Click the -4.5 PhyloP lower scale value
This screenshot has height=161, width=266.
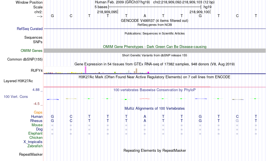[x=36, y=104]
